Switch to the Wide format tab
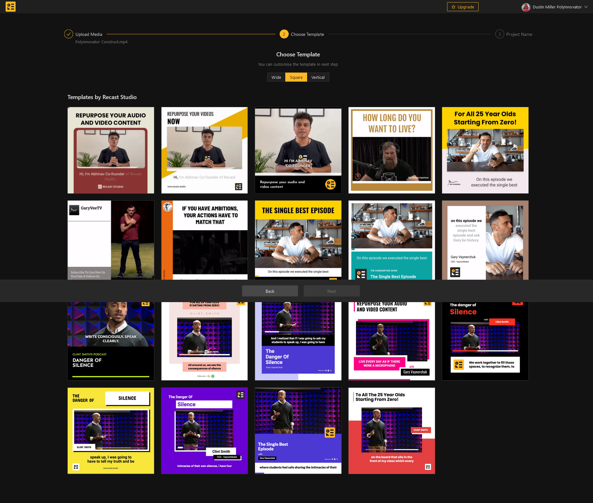The height and width of the screenshot is (503, 593). 276,77
